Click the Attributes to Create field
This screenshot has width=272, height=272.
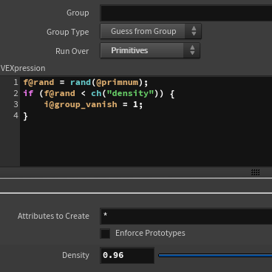pyautogui.click(x=186, y=216)
